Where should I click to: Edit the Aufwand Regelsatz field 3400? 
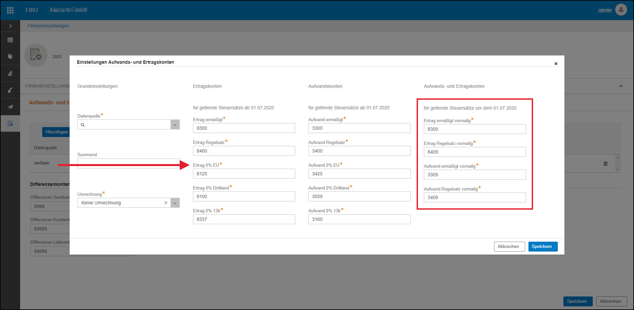tap(360, 151)
